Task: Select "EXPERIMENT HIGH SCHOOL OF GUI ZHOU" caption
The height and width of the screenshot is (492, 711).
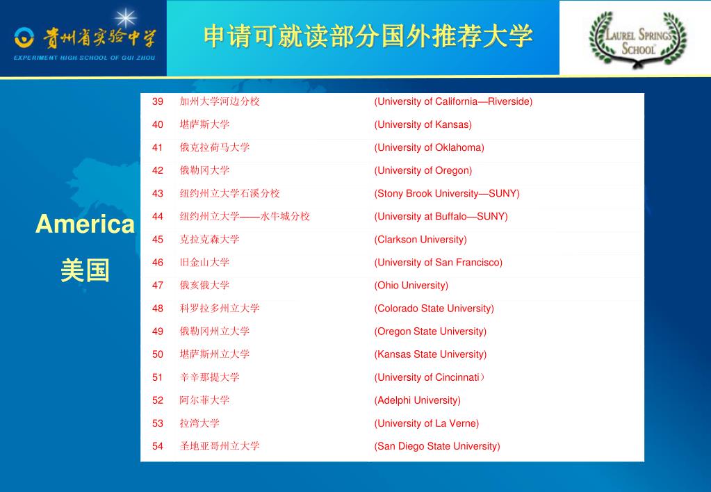Action: point(84,58)
